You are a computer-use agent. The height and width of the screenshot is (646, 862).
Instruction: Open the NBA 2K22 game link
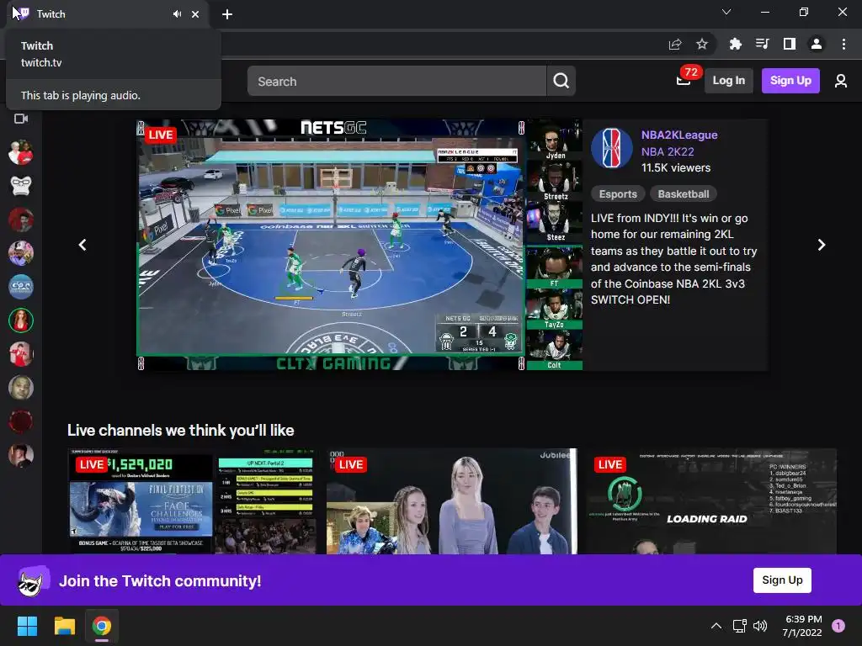point(668,151)
